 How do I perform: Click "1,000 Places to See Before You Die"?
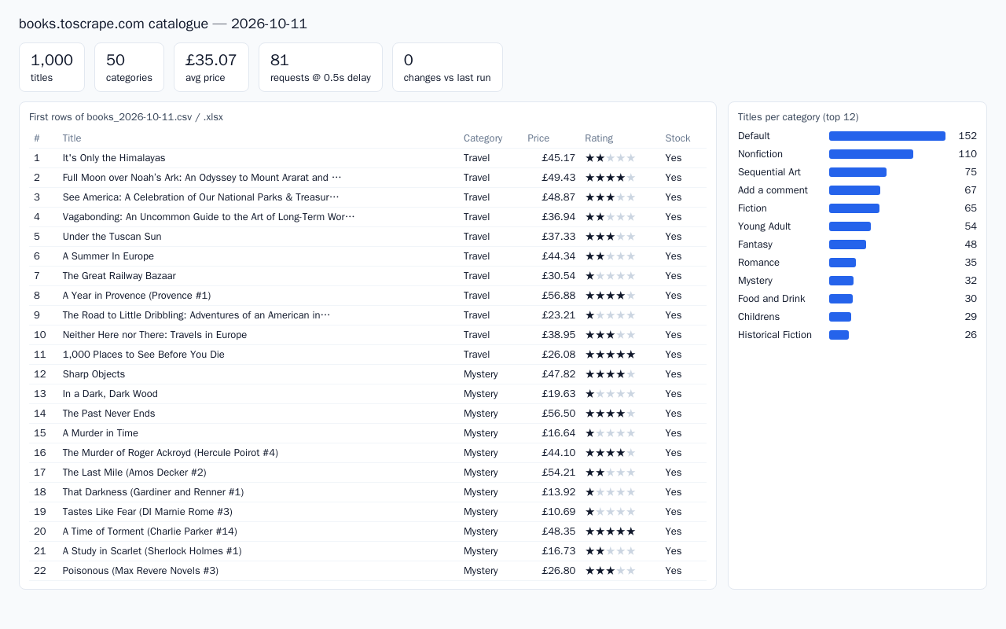(144, 355)
